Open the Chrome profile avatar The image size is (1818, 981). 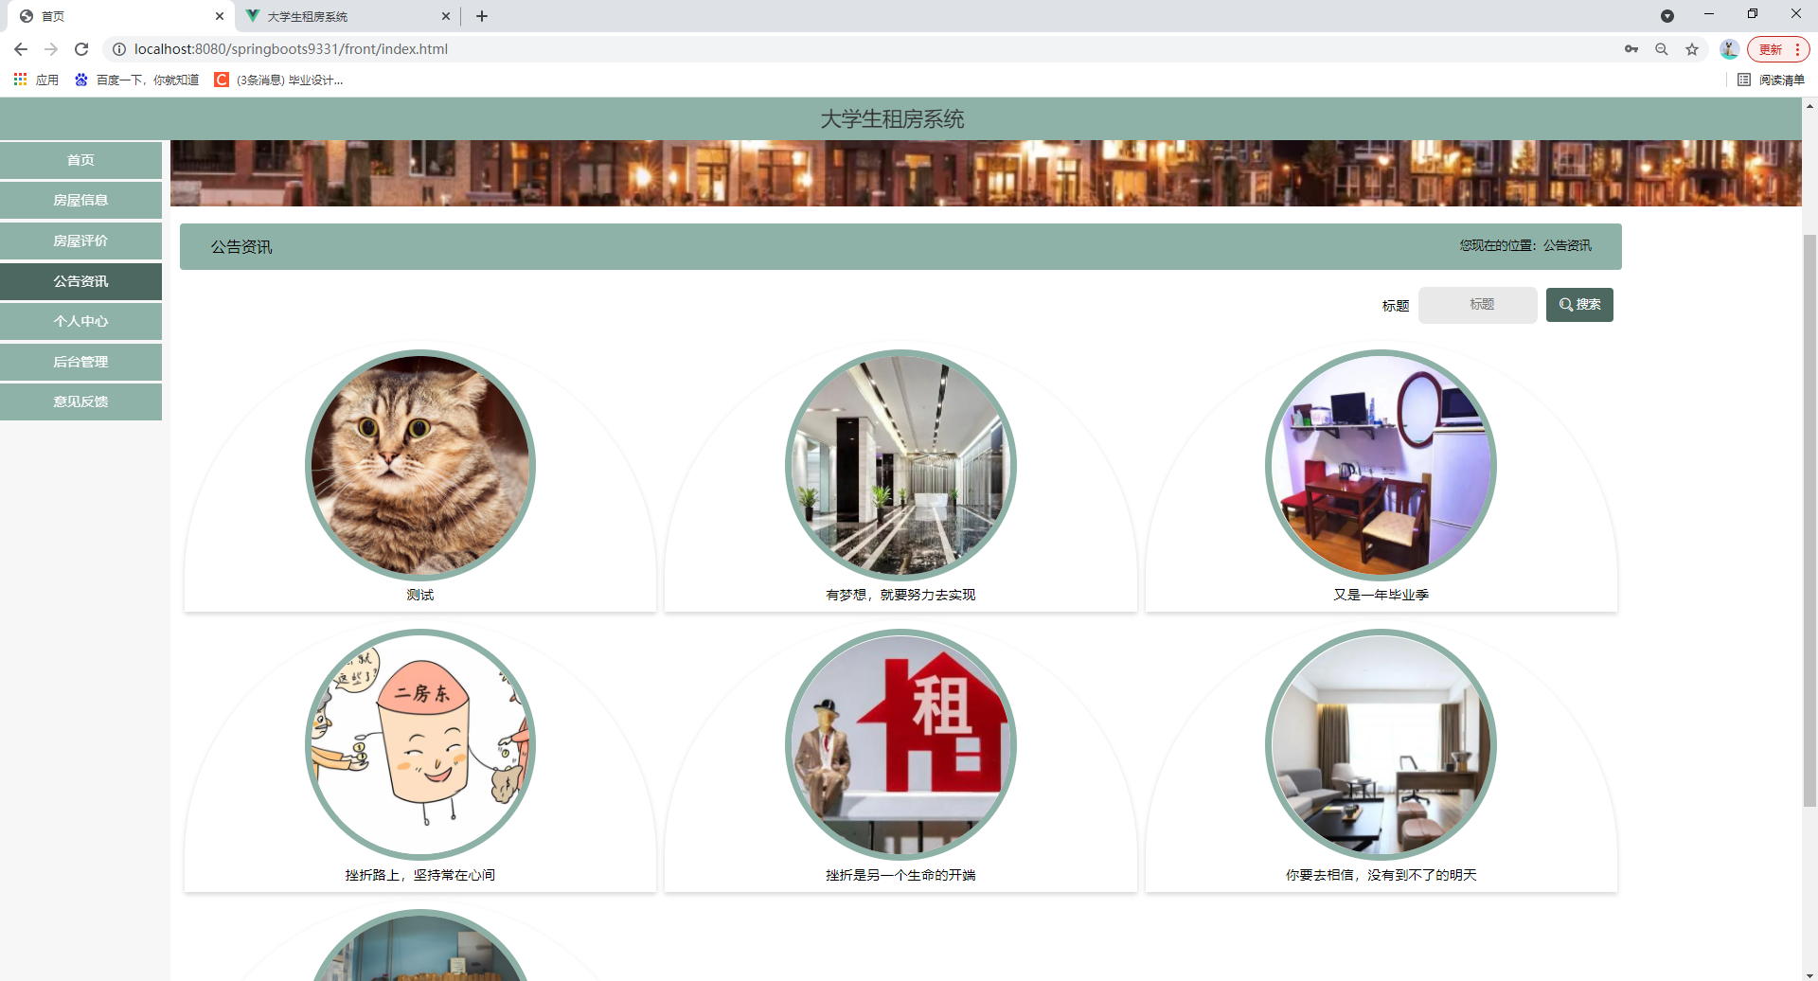coord(1729,49)
